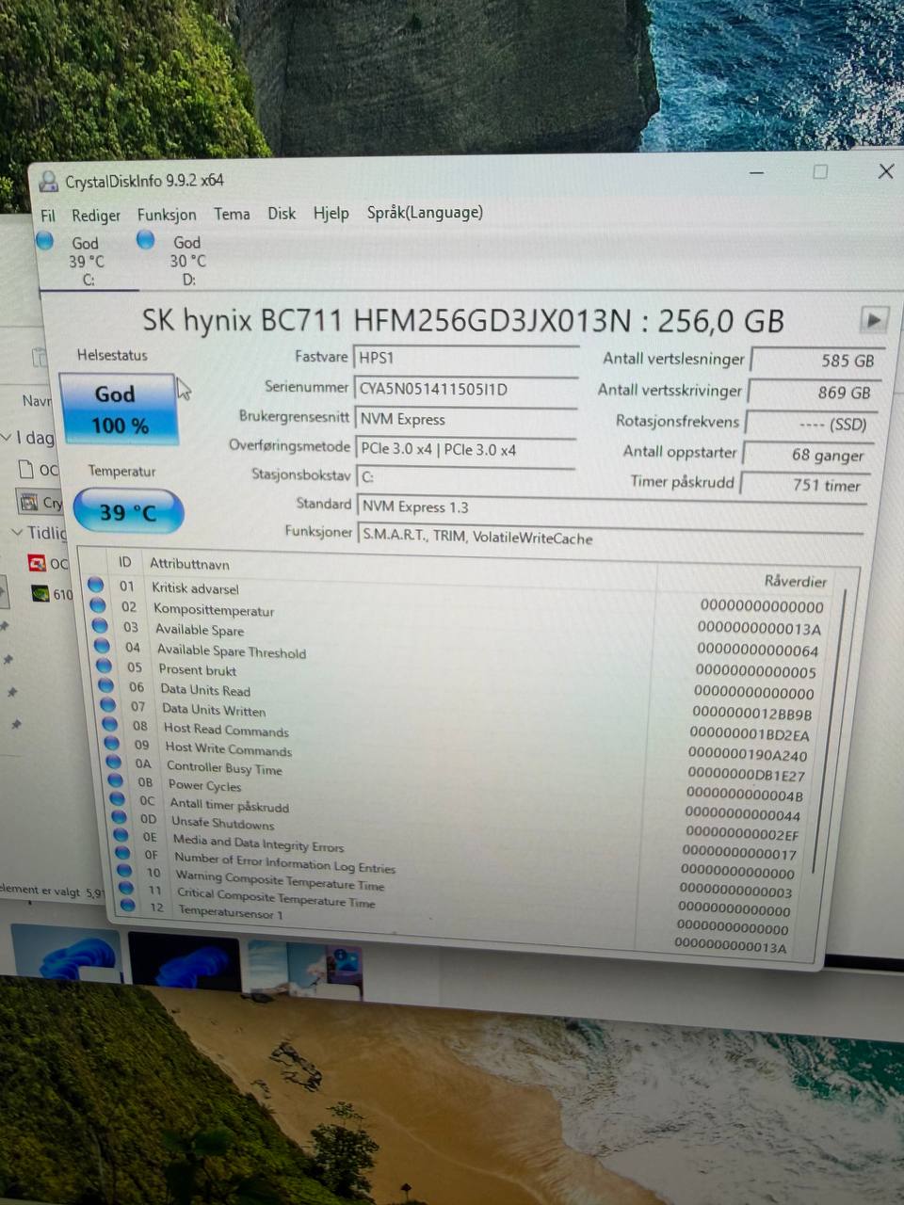Select the C: drive tab
Viewport: 904px width, 1205px height.
click(x=86, y=261)
